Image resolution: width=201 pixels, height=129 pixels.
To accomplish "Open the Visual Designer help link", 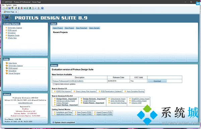I will (x=14, y=74).
